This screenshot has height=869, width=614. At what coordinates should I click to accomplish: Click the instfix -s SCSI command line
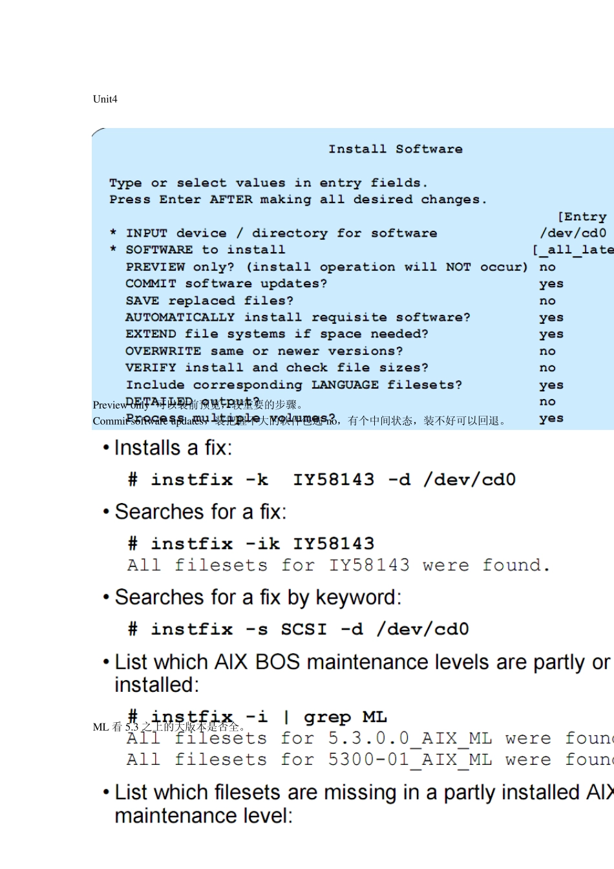click(299, 629)
